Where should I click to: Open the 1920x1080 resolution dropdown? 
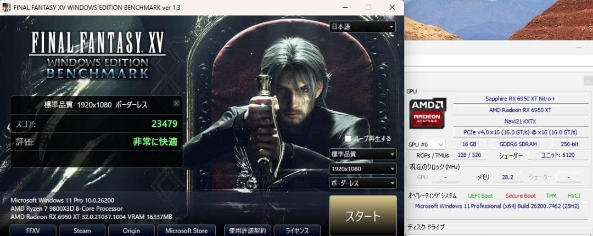(x=362, y=169)
